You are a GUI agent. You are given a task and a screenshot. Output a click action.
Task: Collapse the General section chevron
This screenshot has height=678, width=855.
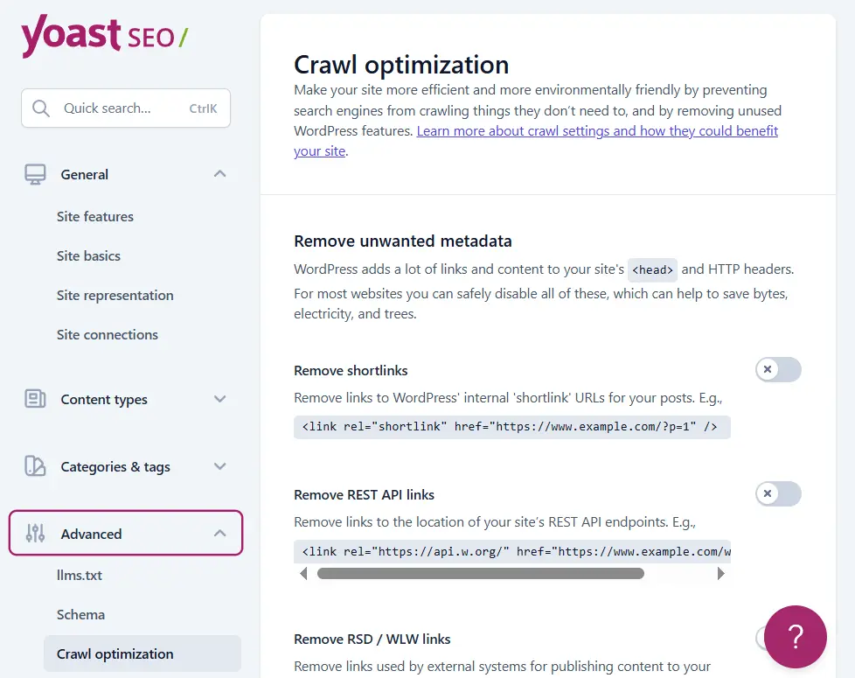(x=219, y=173)
